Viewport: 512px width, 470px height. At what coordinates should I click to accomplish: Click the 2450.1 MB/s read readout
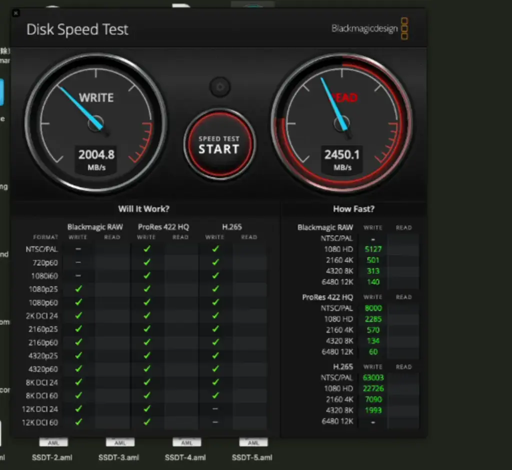point(342,160)
